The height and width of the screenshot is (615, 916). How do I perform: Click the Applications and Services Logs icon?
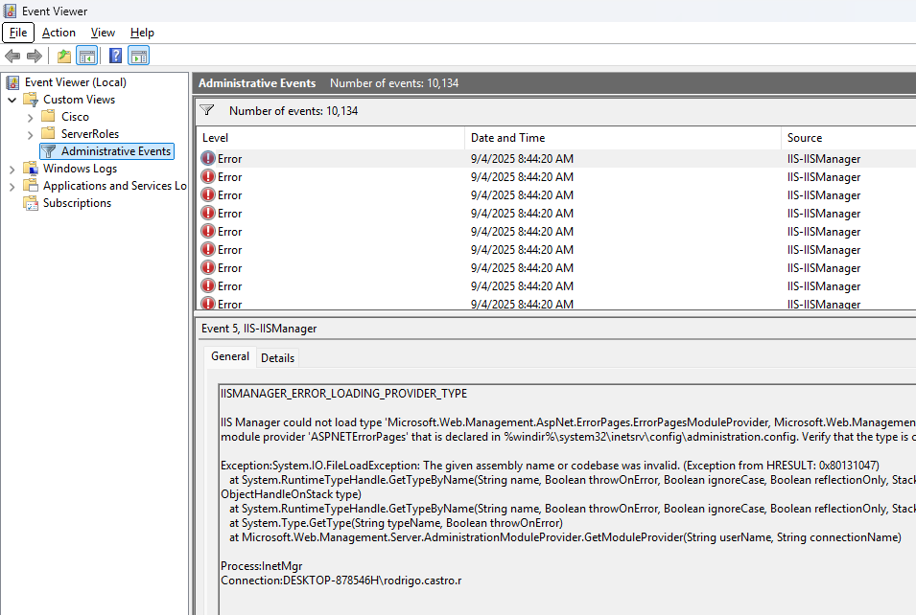tap(31, 185)
